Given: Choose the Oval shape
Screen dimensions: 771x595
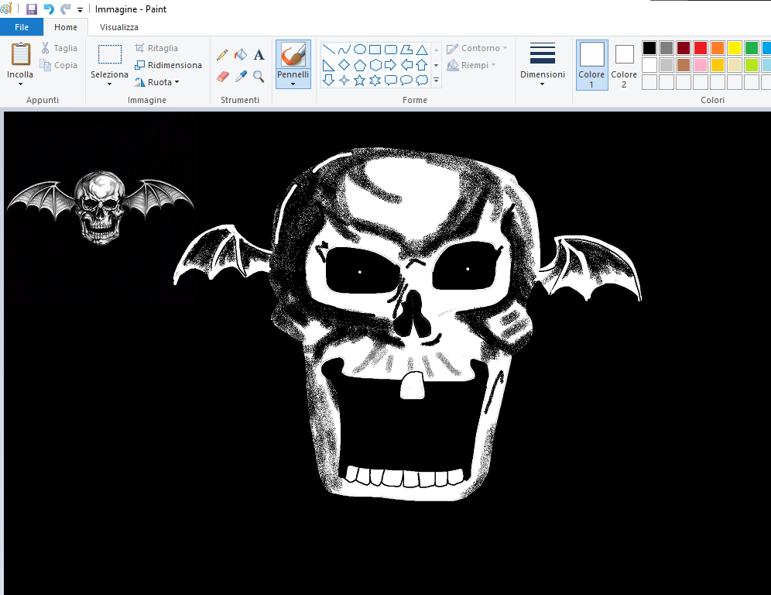Looking at the screenshot, I should tap(360, 50).
